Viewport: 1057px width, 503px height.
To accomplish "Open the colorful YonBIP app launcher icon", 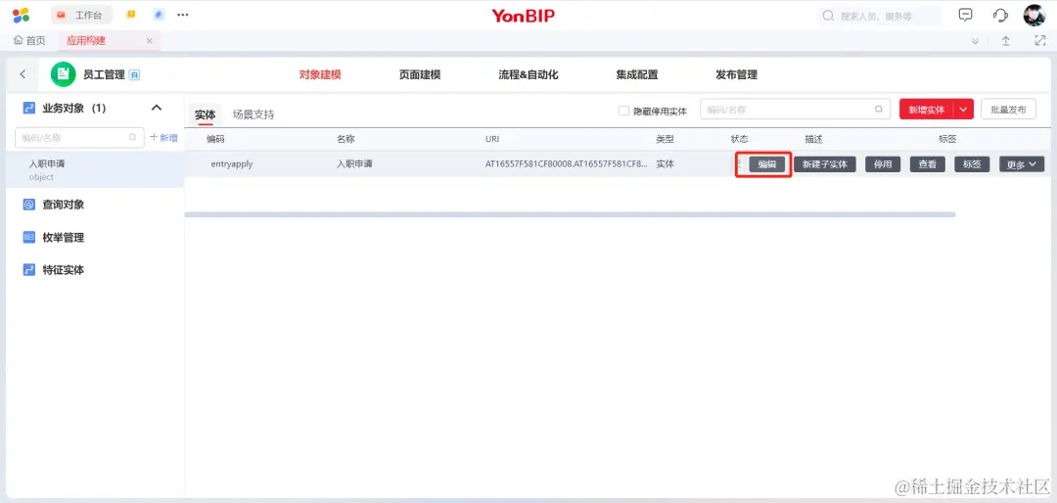I will [21, 15].
